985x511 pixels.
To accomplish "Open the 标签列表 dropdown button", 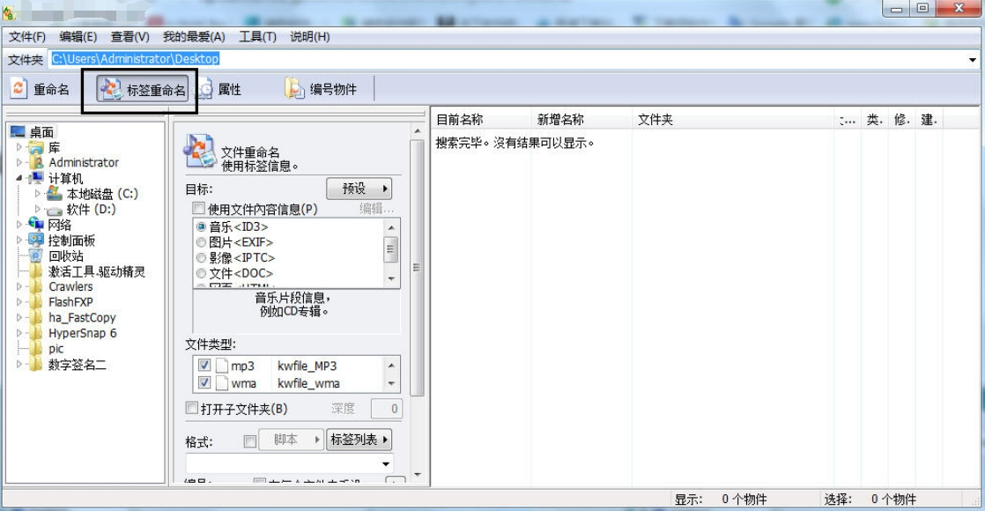I will [x=359, y=440].
